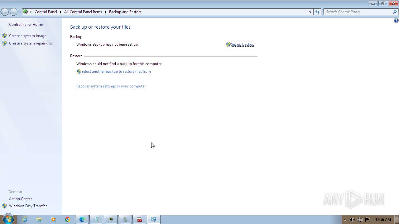Image resolution: width=399 pixels, height=224 pixels.
Task: Click the 'Back up or restore your files' heading
Action: pyautogui.click(x=100, y=27)
